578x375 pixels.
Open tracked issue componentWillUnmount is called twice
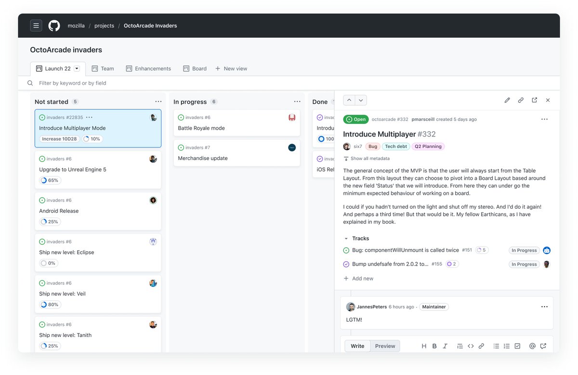coord(406,250)
